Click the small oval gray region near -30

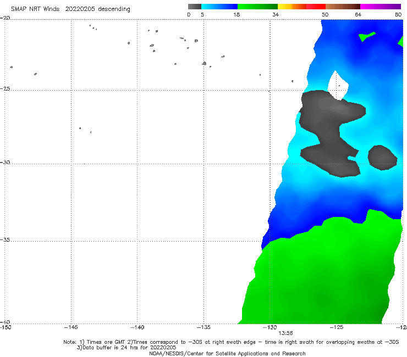coord(382,158)
